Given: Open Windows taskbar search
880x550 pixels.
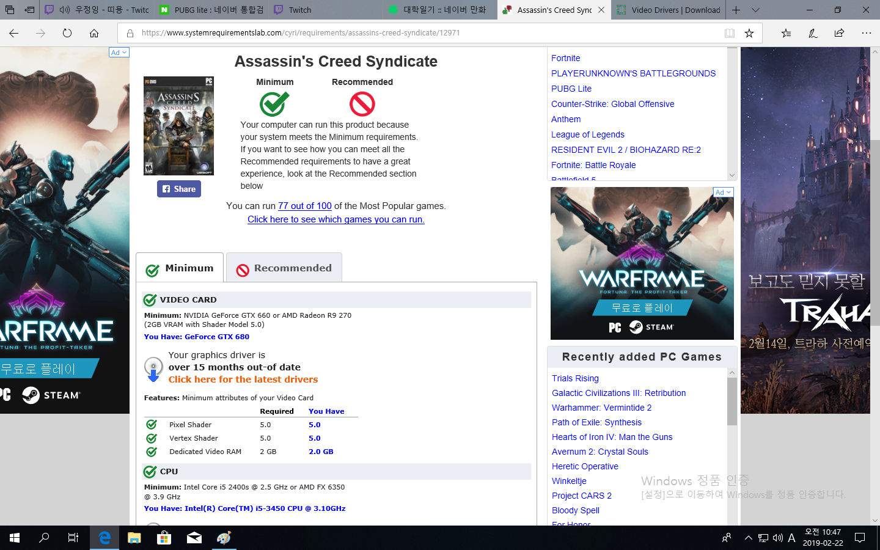Looking at the screenshot, I should [44, 538].
